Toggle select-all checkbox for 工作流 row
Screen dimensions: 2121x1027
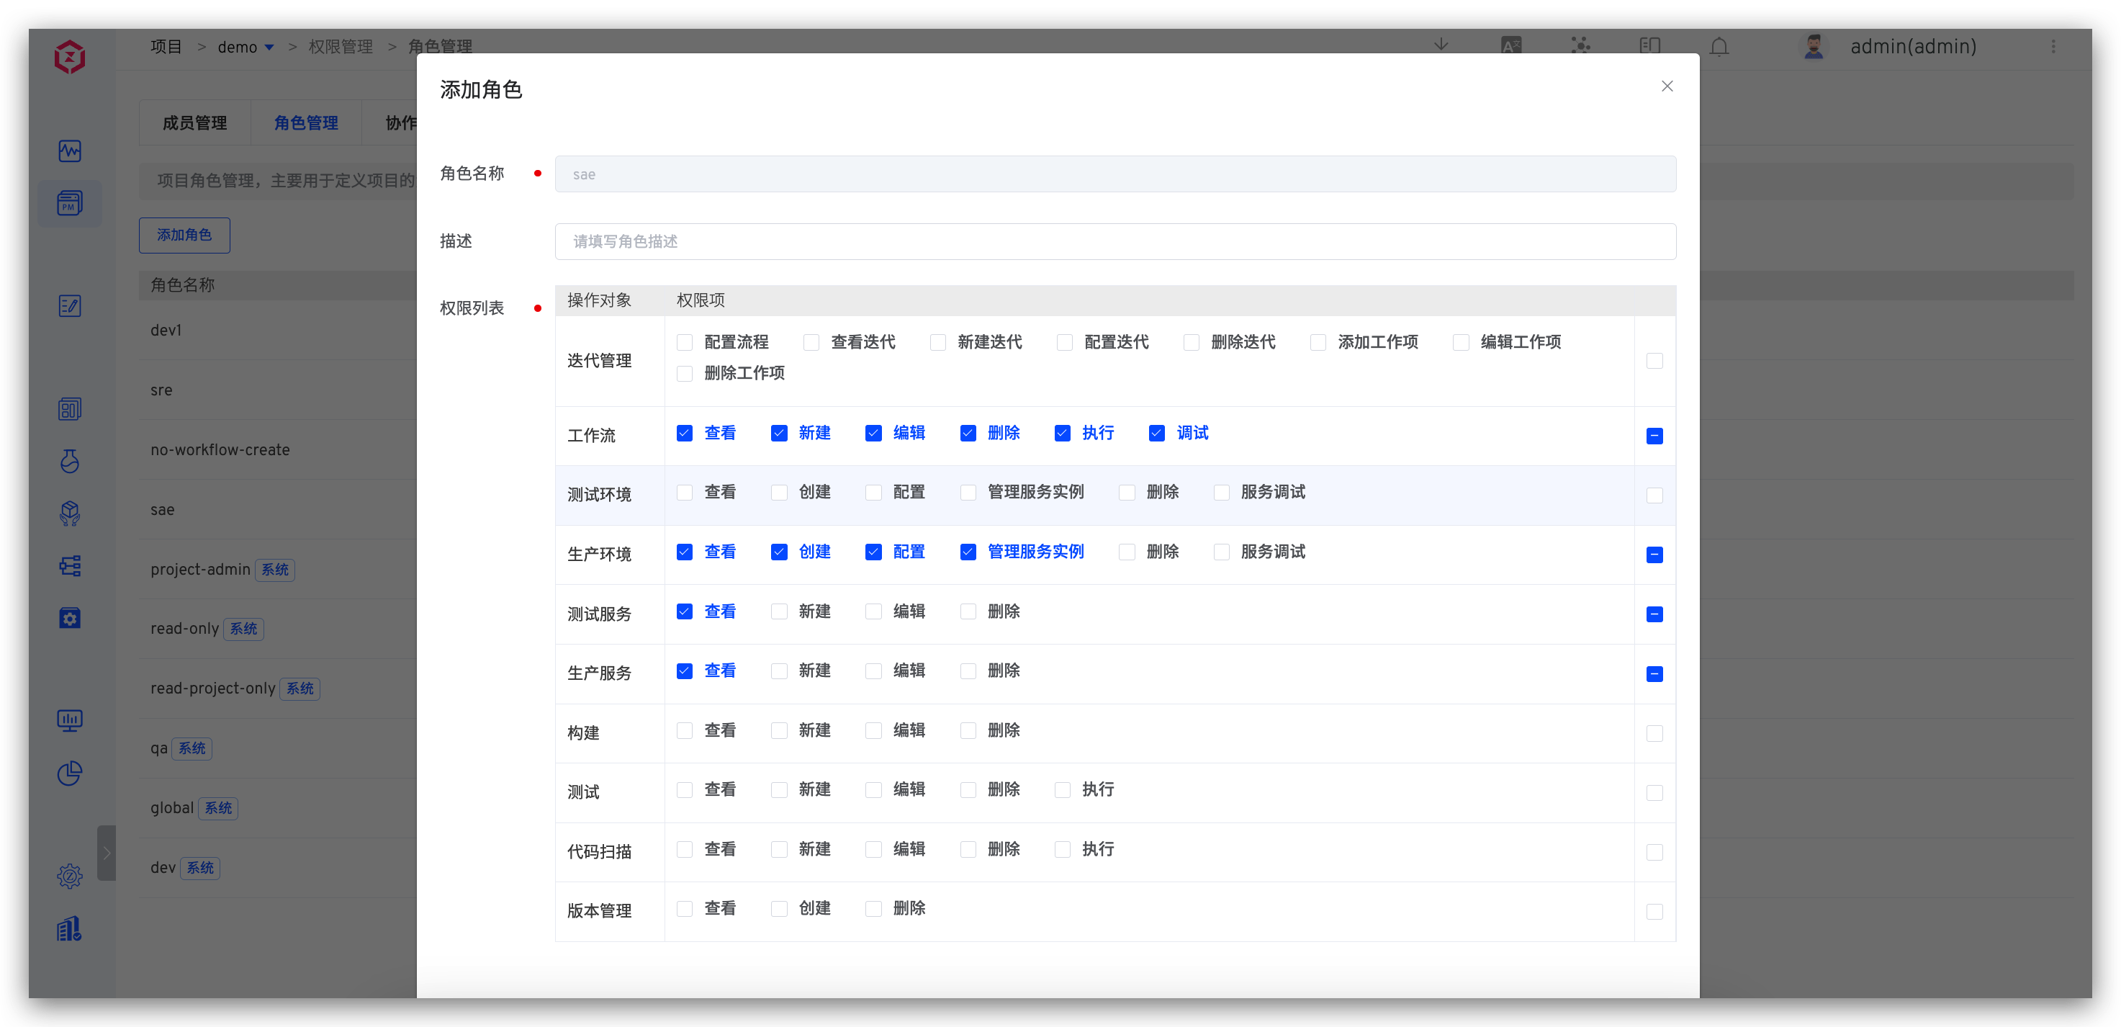pyautogui.click(x=1654, y=436)
